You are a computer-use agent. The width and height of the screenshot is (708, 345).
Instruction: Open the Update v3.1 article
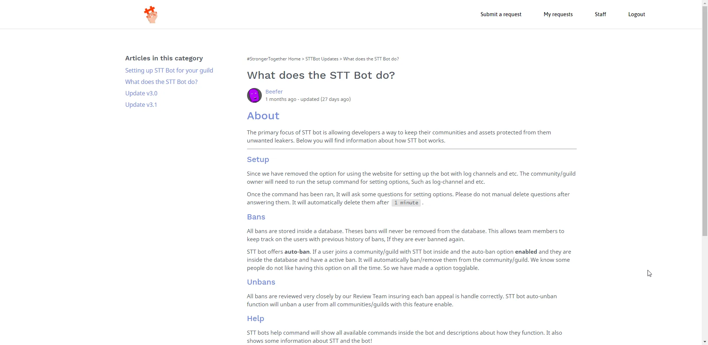point(141,105)
